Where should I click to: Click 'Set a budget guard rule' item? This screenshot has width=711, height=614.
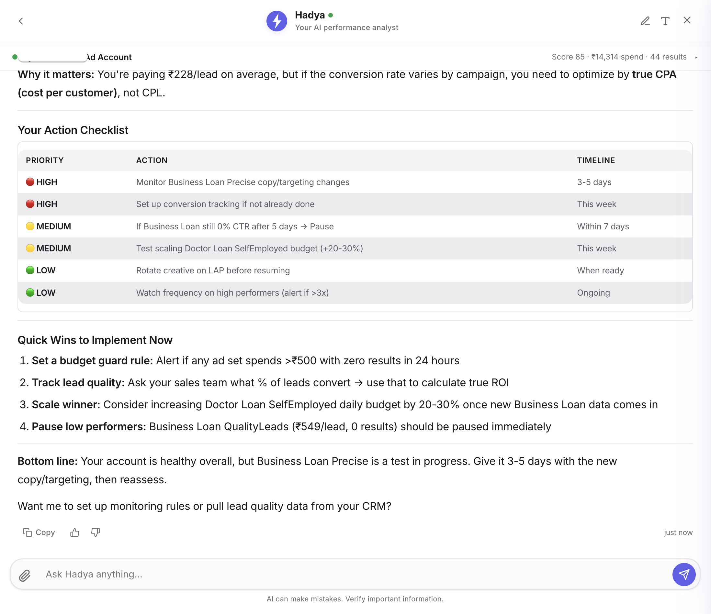pyautogui.click(x=245, y=361)
